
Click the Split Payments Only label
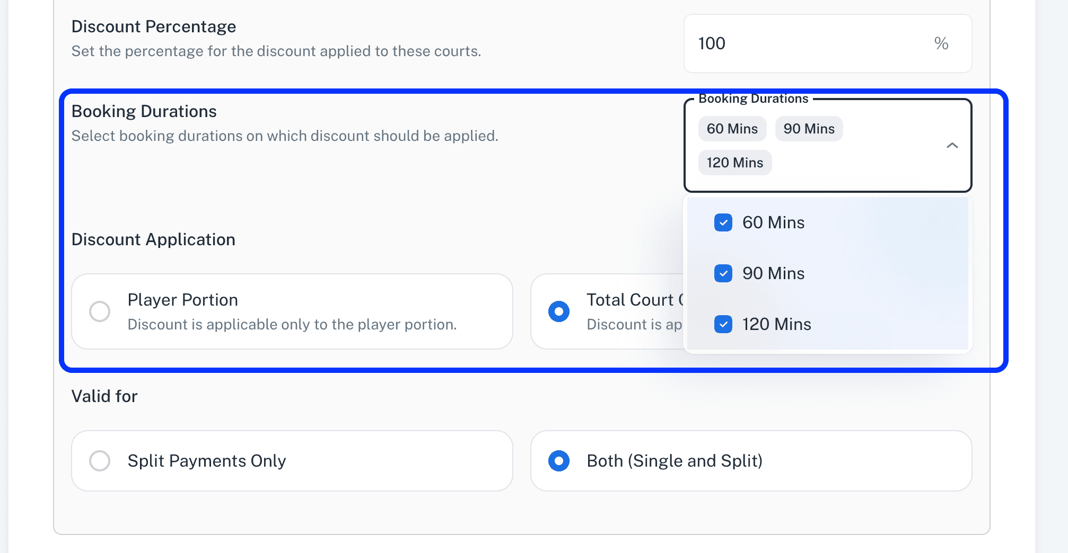pyautogui.click(x=206, y=461)
